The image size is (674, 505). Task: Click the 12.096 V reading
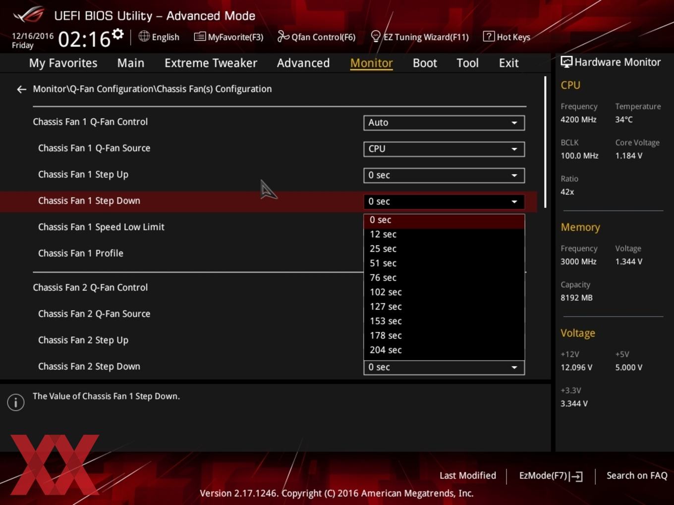tap(576, 368)
